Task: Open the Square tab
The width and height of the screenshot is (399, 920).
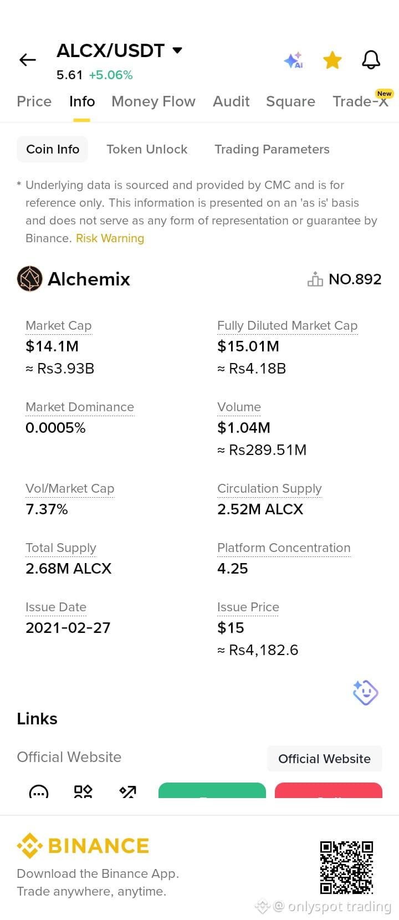Action: click(x=290, y=101)
